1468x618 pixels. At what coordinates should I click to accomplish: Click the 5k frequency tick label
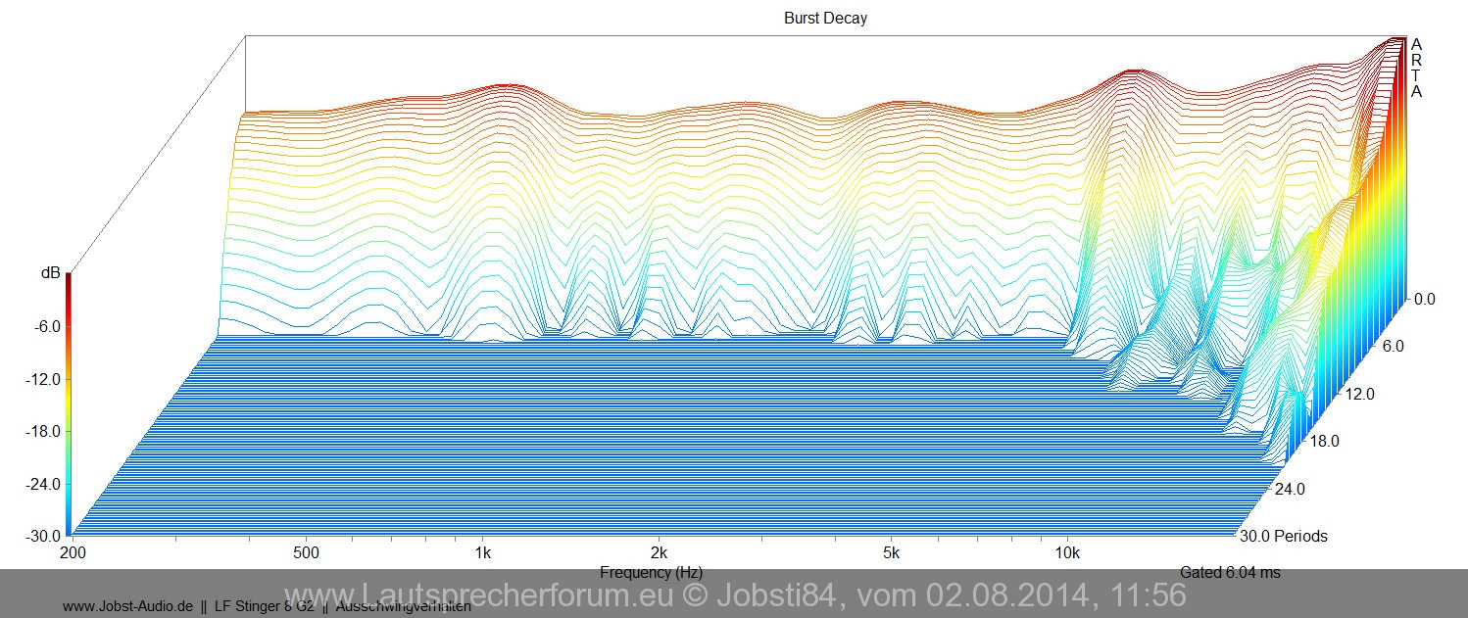click(891, 553)
